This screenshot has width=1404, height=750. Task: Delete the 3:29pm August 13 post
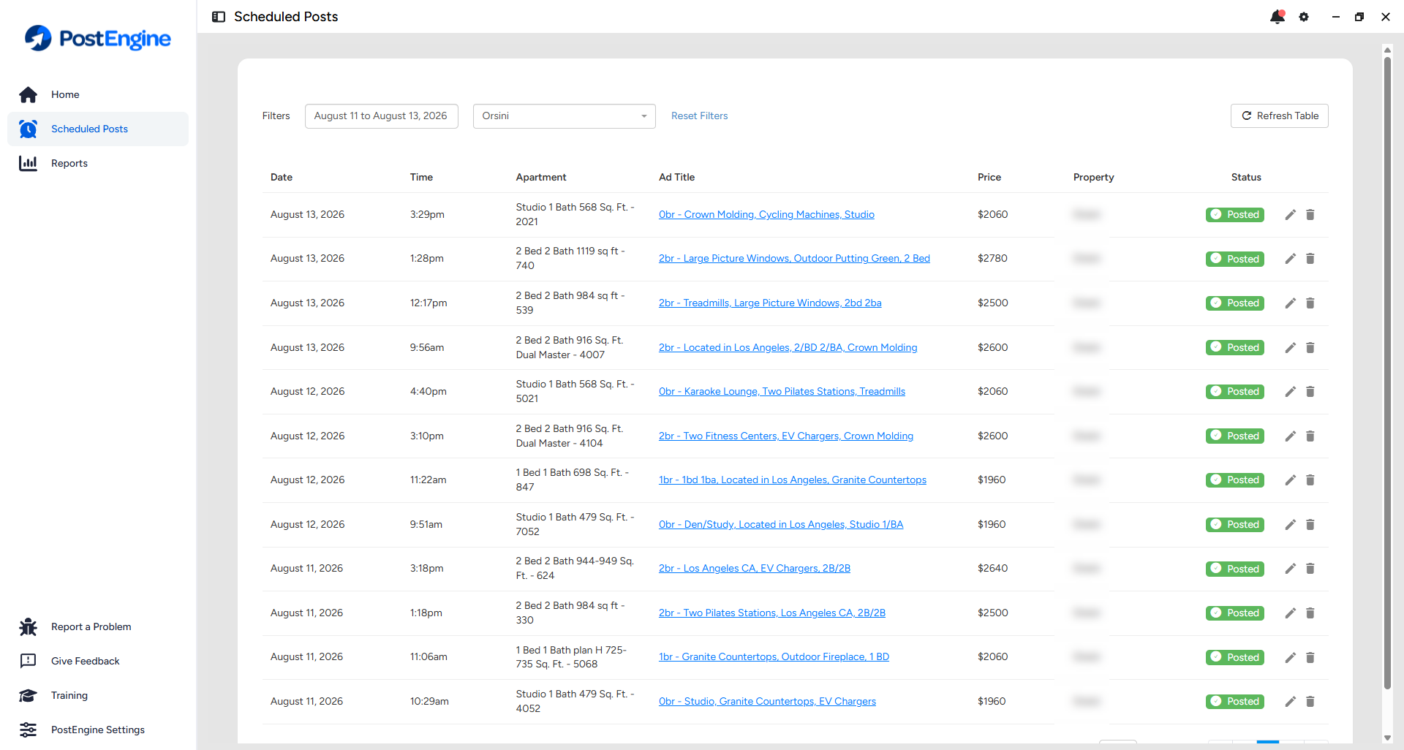pos(1310,215)
